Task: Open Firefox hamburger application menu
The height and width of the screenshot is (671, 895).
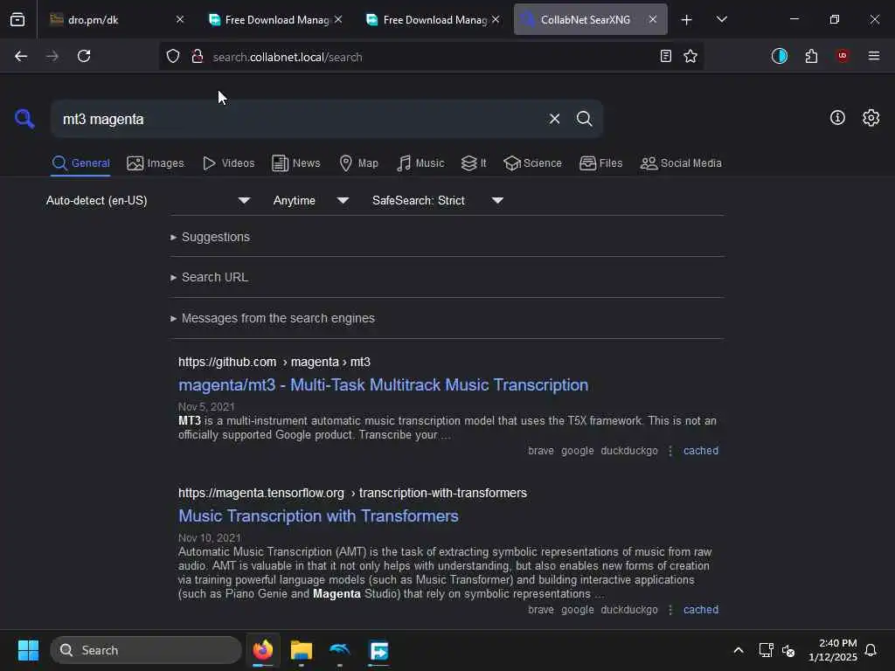Action: tap(873, 56)
